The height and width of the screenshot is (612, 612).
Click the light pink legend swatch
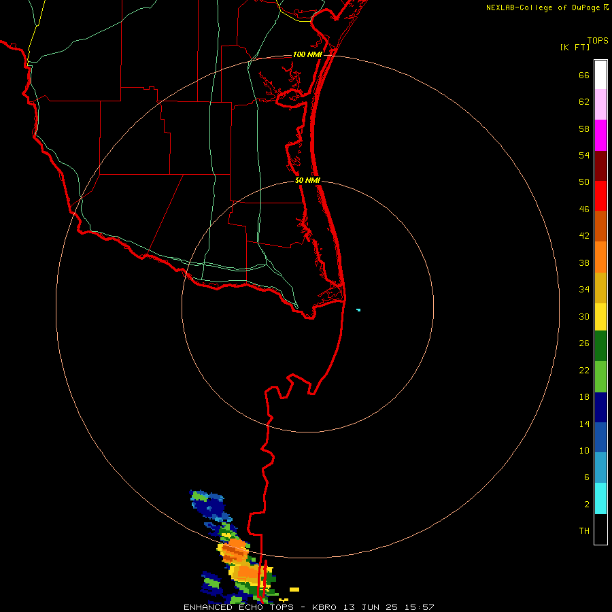pyautogui.click(x=600, y=104)
